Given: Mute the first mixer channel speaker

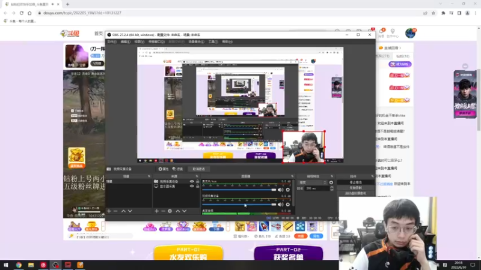Looking at the screenshot, I should pos(280,190).
